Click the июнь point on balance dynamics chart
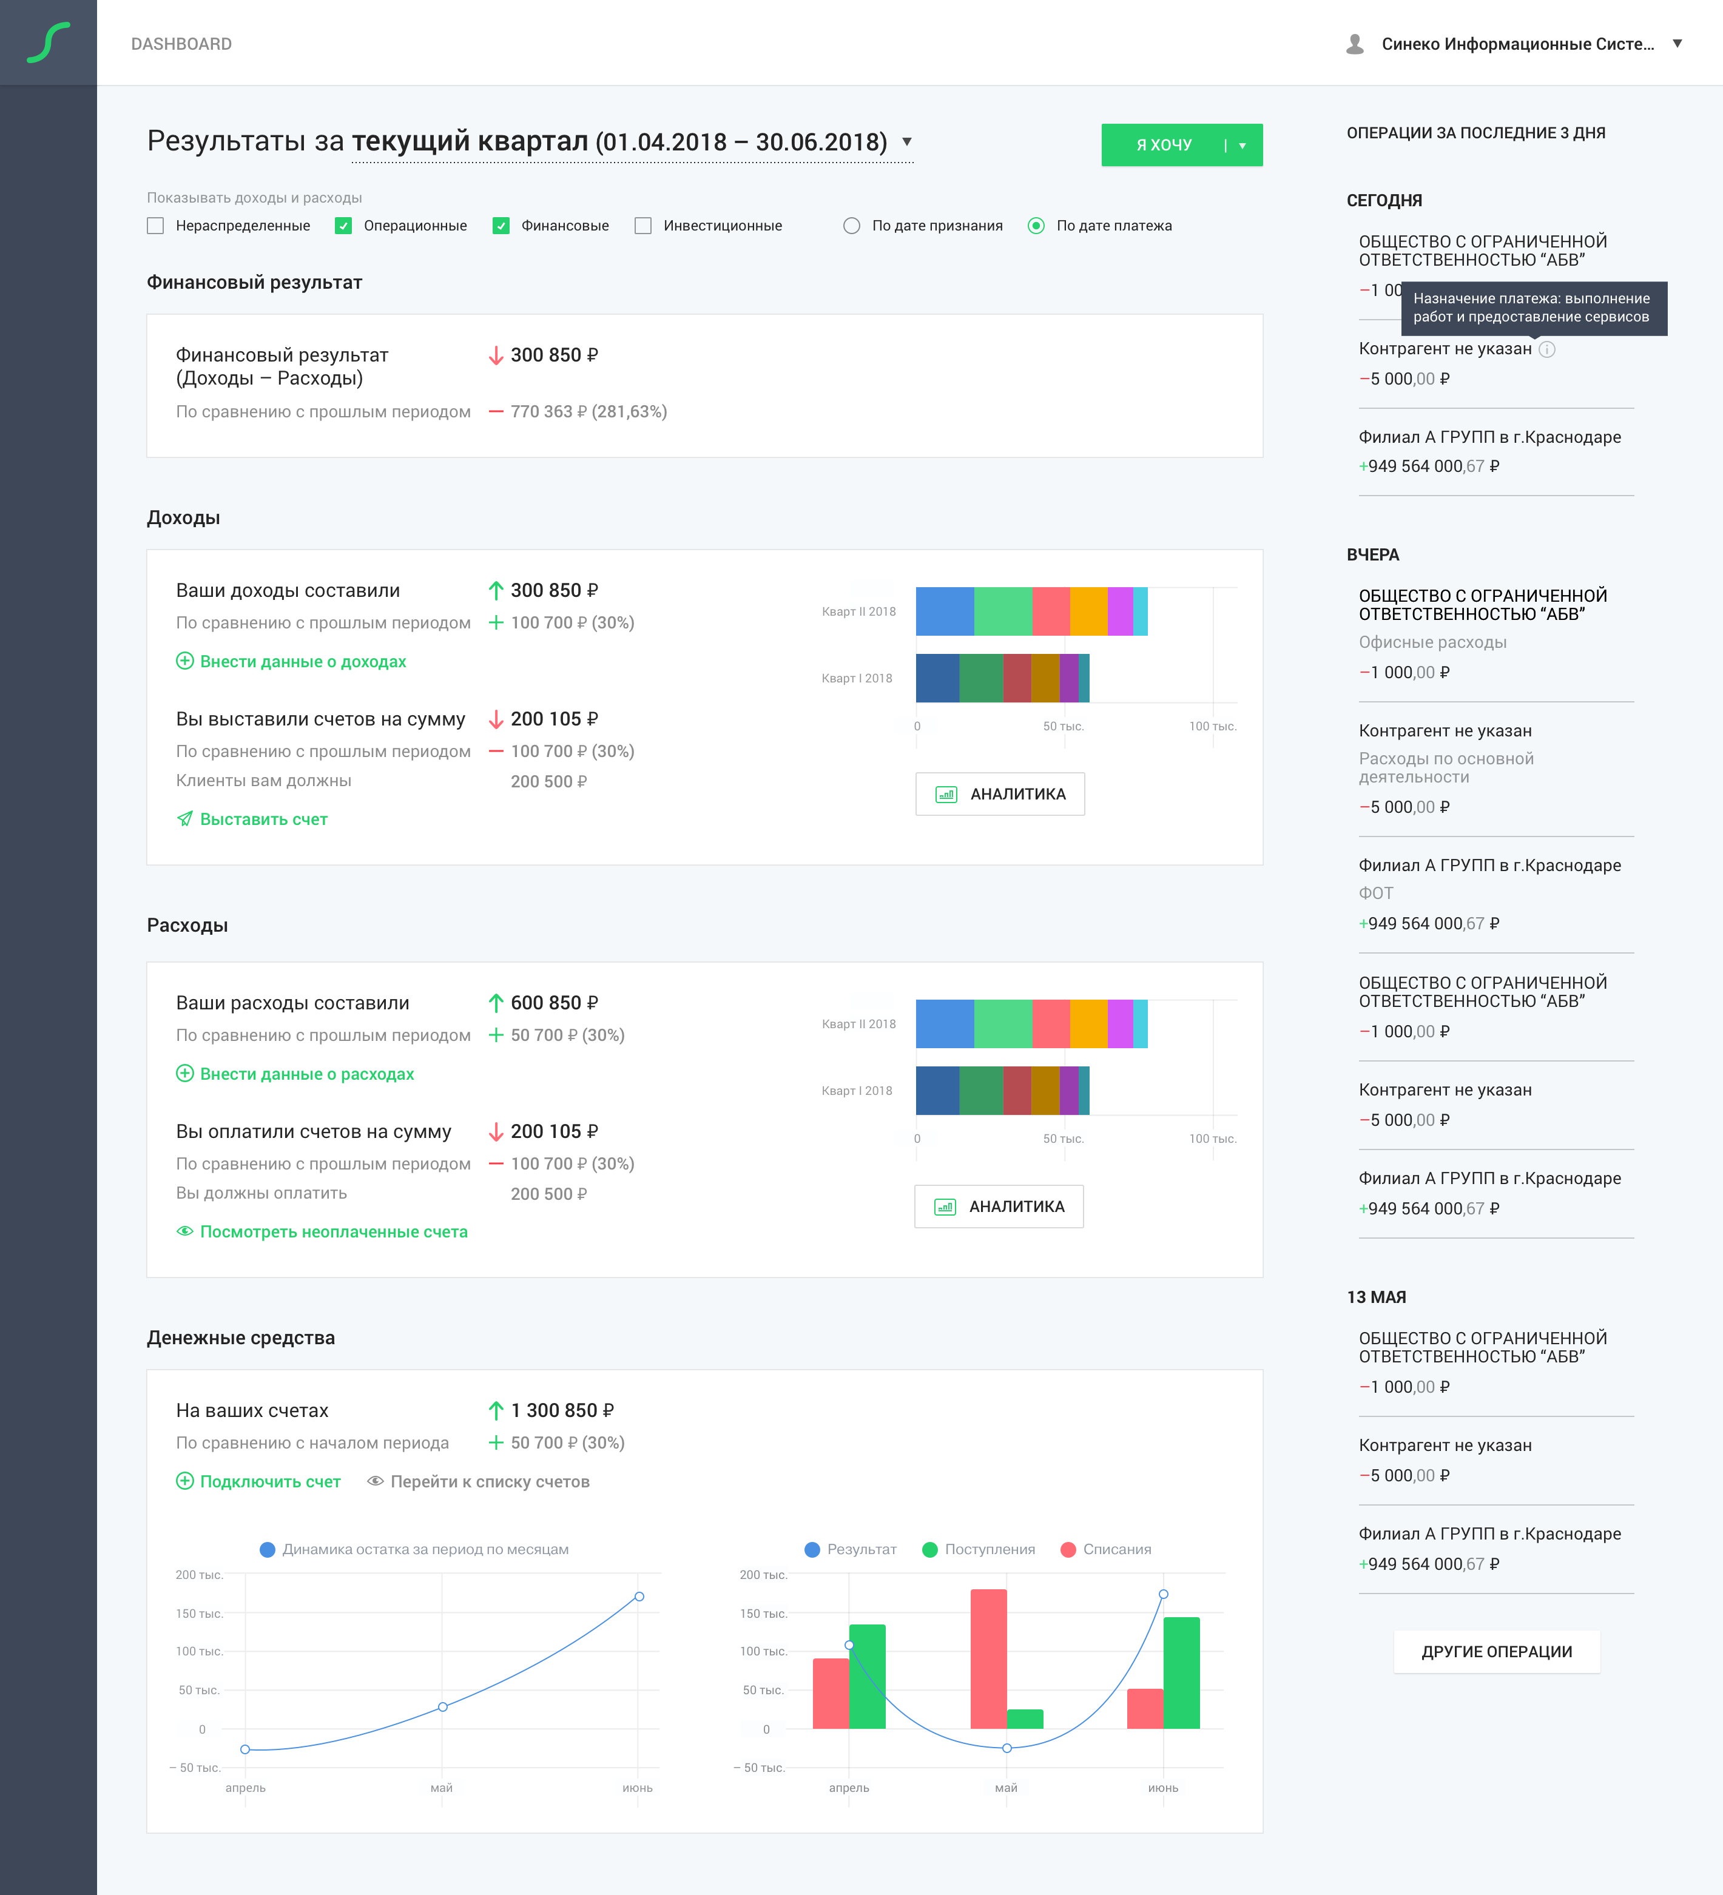 (x=639, y=1596)
